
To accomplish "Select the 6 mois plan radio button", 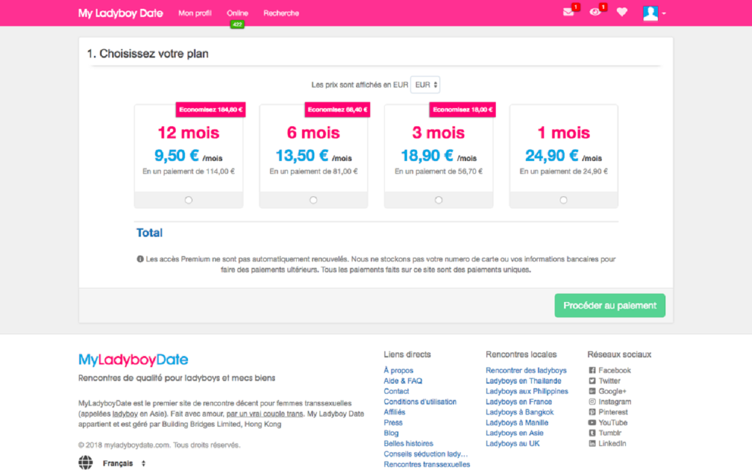I will (314, 200).
